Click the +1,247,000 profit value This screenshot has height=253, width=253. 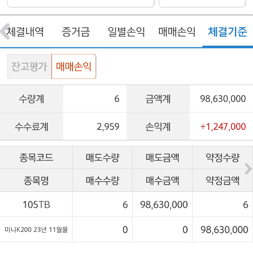point(223,126)
